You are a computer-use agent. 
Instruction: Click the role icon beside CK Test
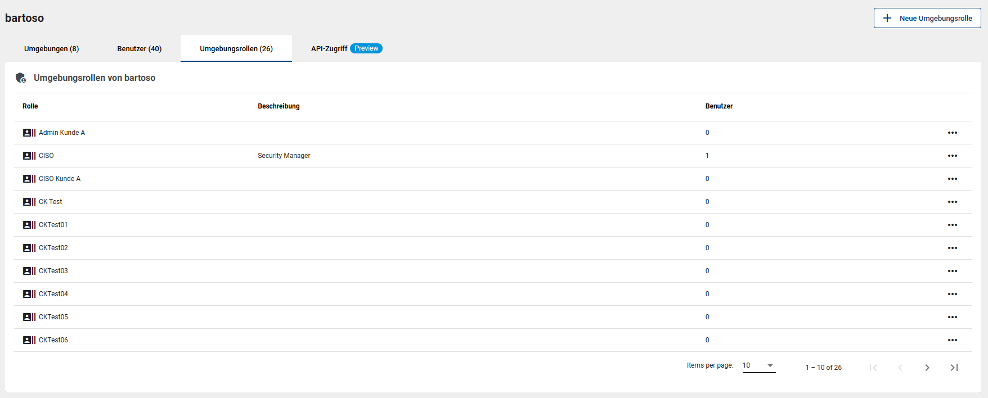coord(29,202)
